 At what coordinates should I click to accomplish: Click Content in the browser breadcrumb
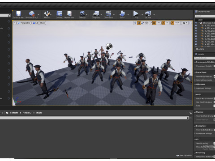tap(14, 113)
